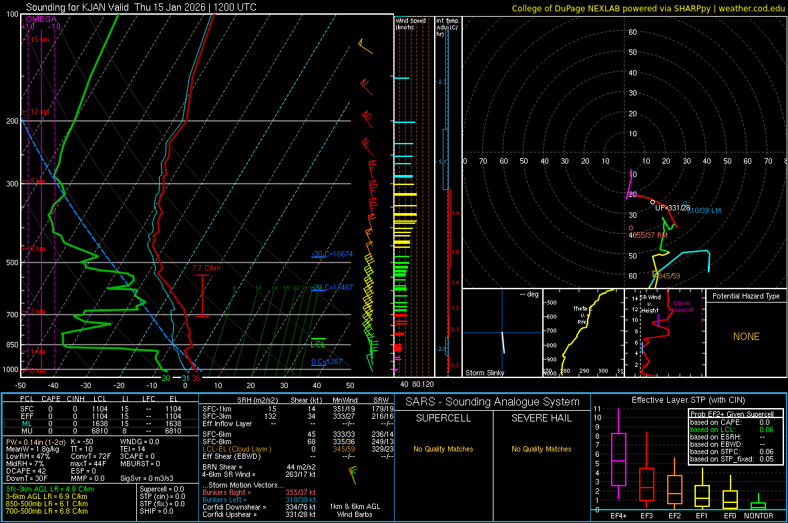
Task: Click the Wind Speed (knots) header
Action: coord(411,23)
